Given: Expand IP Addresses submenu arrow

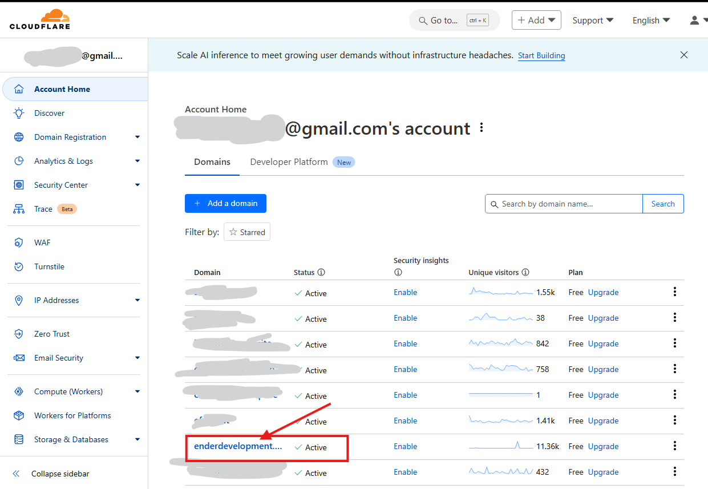Looking at the screenshot, I should click(x=137, y=300).
